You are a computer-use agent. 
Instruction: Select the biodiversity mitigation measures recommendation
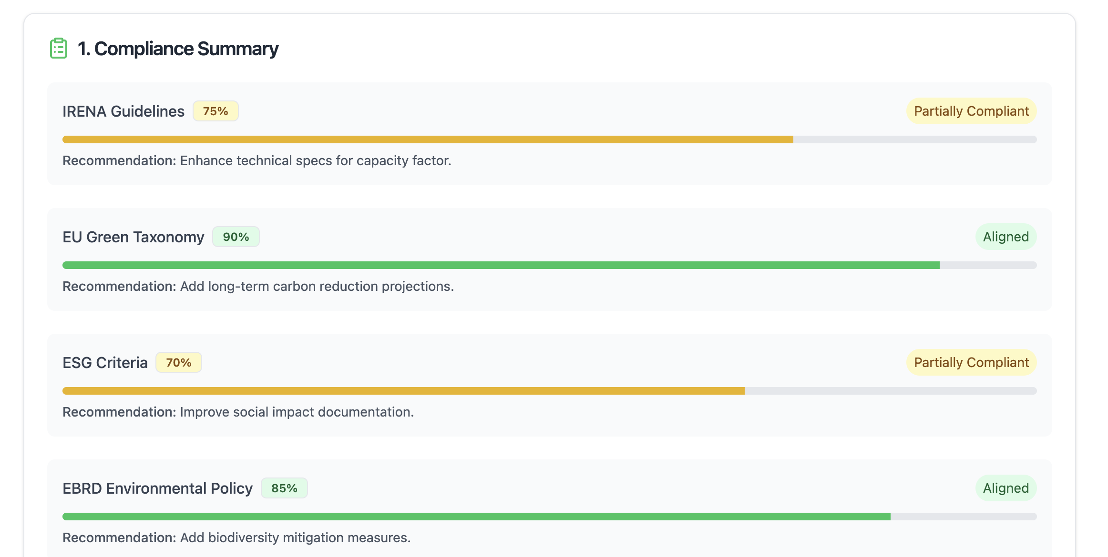click(x=236, y=538)
